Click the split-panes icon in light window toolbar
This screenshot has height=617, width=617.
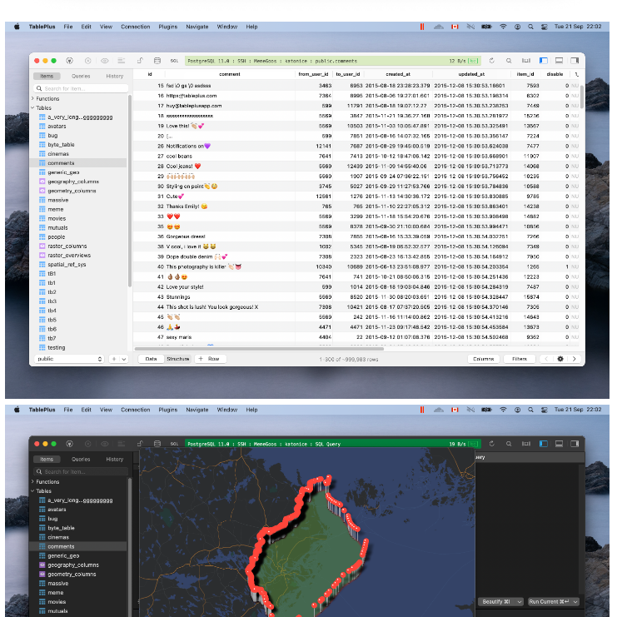click(x=526, y=61)
